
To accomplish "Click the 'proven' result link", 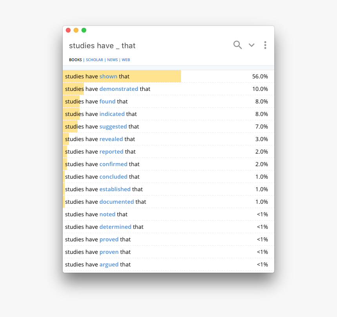I will coord(109,252).
